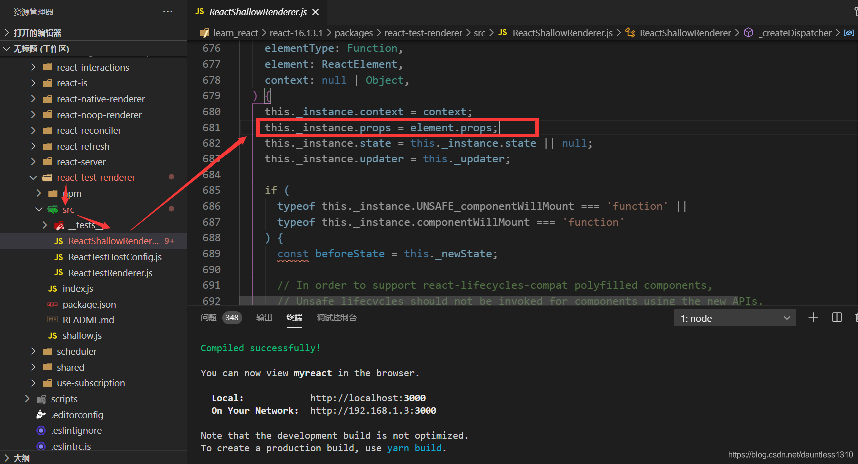Click the scripts folder icon
858x464 pixels.
tap(41, 399)
